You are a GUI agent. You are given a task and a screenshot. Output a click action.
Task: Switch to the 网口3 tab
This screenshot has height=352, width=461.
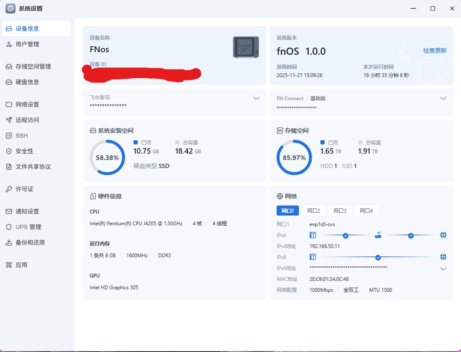pyautogui.click(x=340, y=211)
